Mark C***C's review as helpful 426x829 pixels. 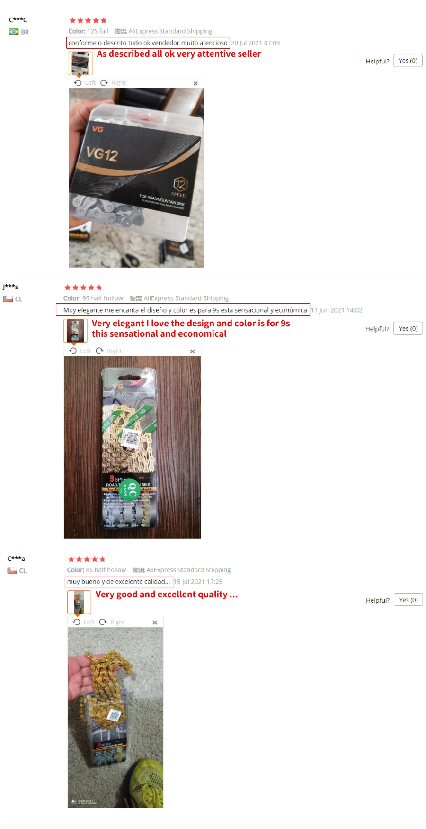point(408,61)
